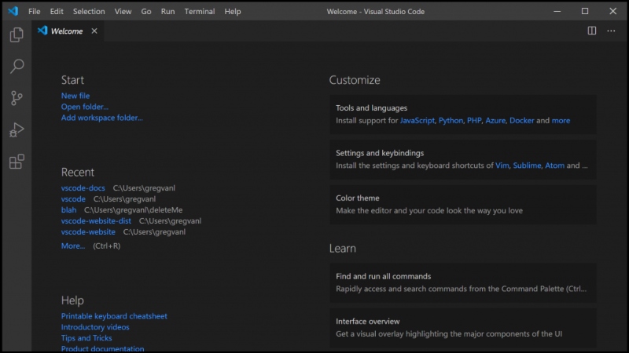Viewport: 629px width, 353px height.
Task: Install Sublime keyboard shortcuts
Action: (x=527, y=166)
